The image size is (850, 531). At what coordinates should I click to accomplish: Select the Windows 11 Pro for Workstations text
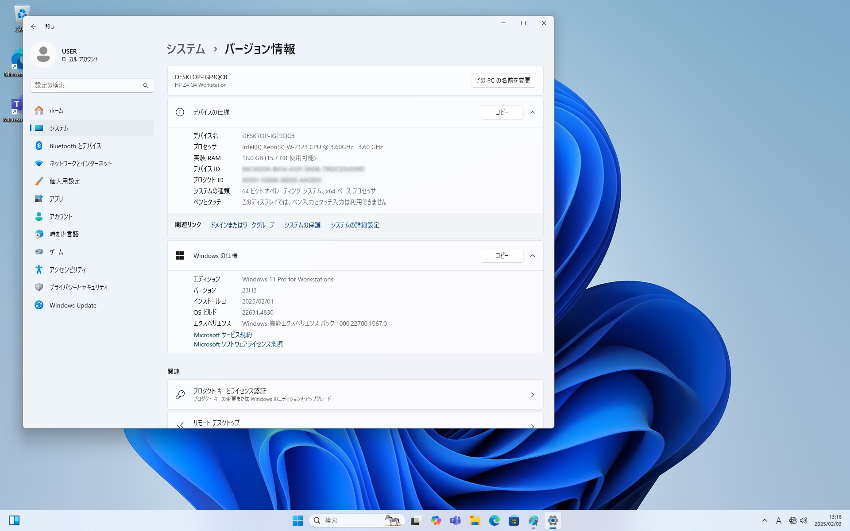288,279
